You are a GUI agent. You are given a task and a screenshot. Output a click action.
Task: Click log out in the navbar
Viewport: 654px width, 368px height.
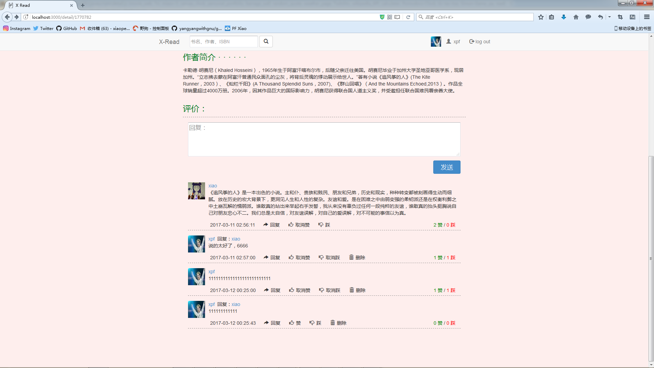click(x=480, y=42)
